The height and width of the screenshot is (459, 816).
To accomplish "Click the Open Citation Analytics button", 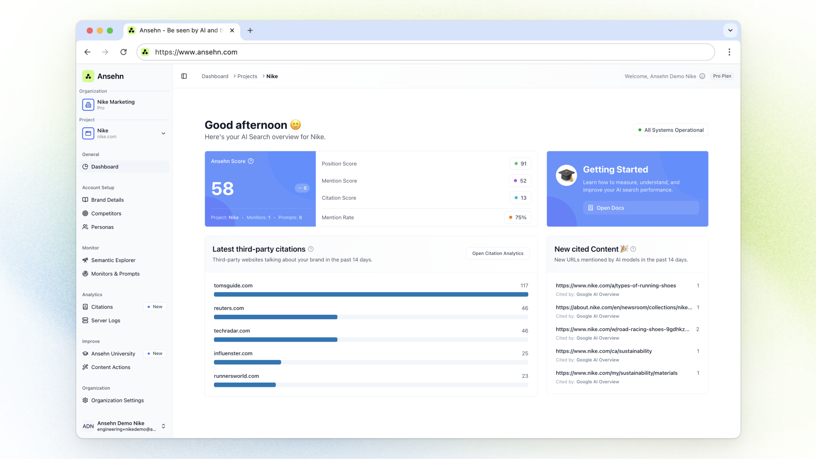I will 497,254.
